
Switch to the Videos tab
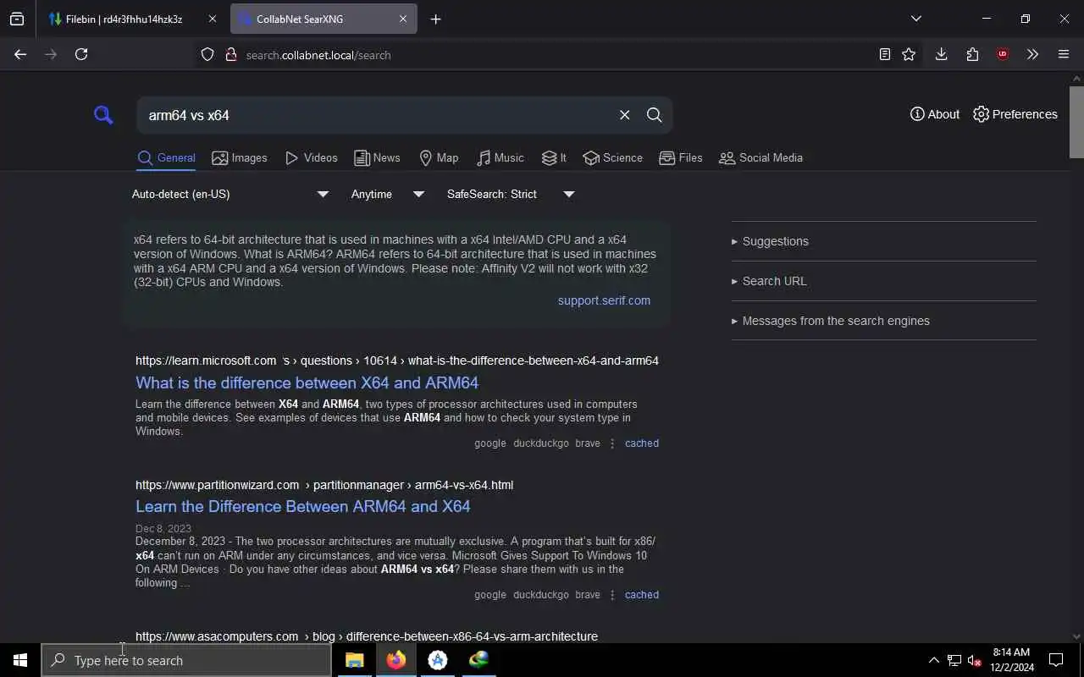click(x=311, y=158)
